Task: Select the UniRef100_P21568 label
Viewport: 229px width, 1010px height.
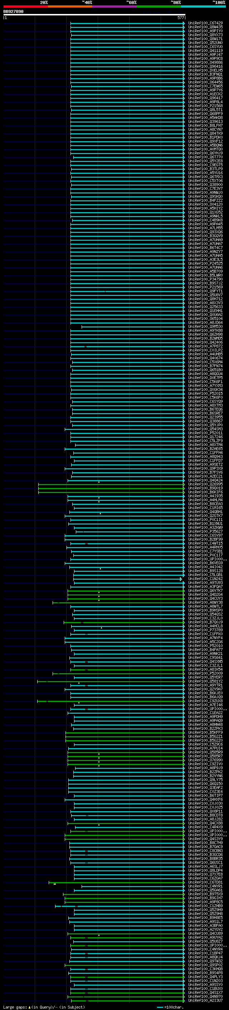Action: (x=205, y=106)
